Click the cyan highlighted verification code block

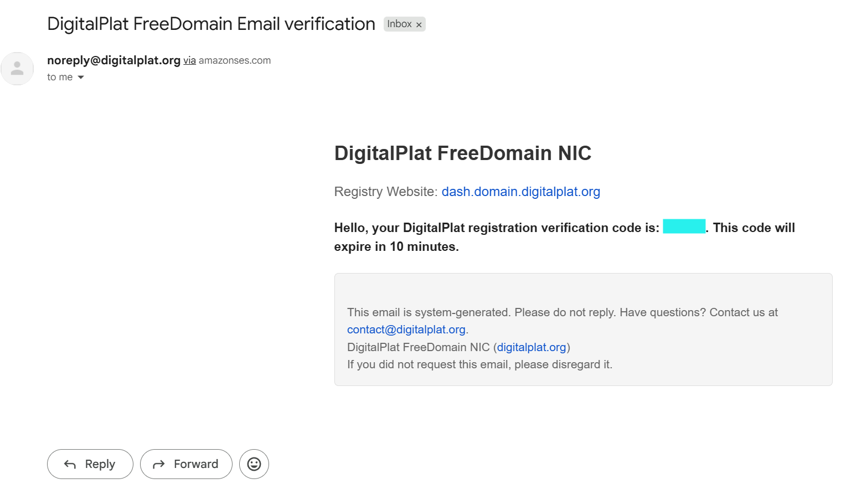[x=684, y=227]
